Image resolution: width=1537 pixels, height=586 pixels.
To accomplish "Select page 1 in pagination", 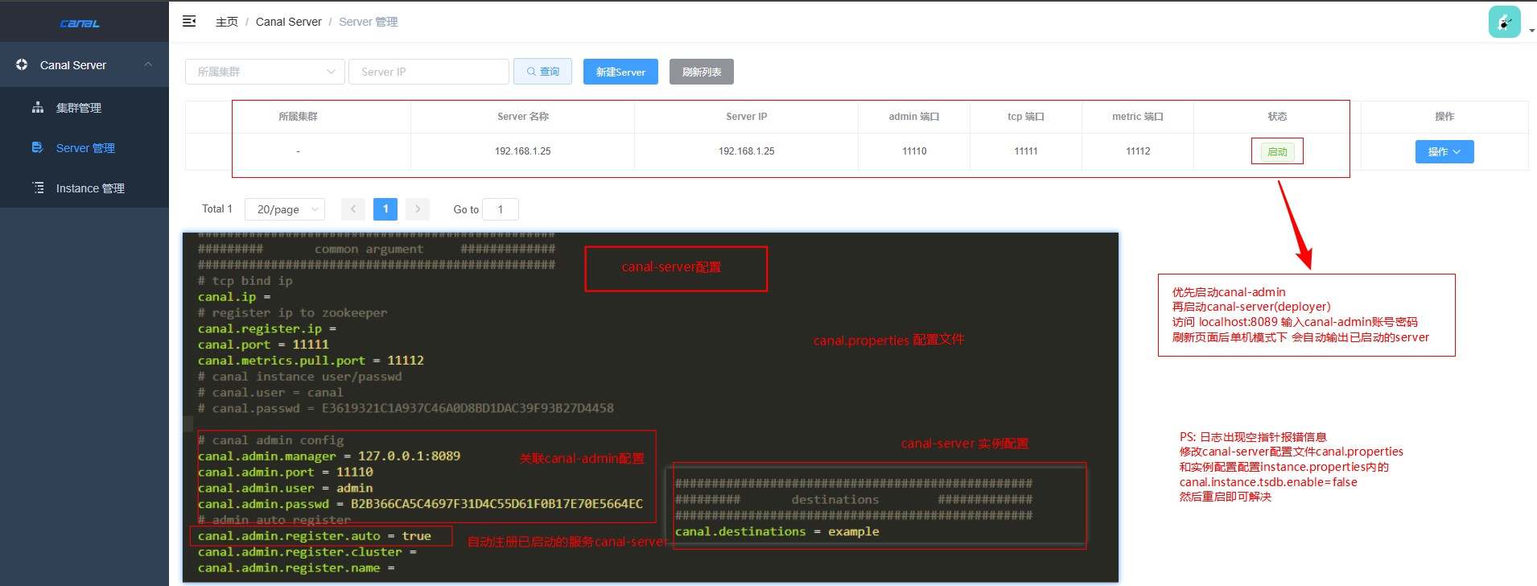I will click(x=385, y=209).
